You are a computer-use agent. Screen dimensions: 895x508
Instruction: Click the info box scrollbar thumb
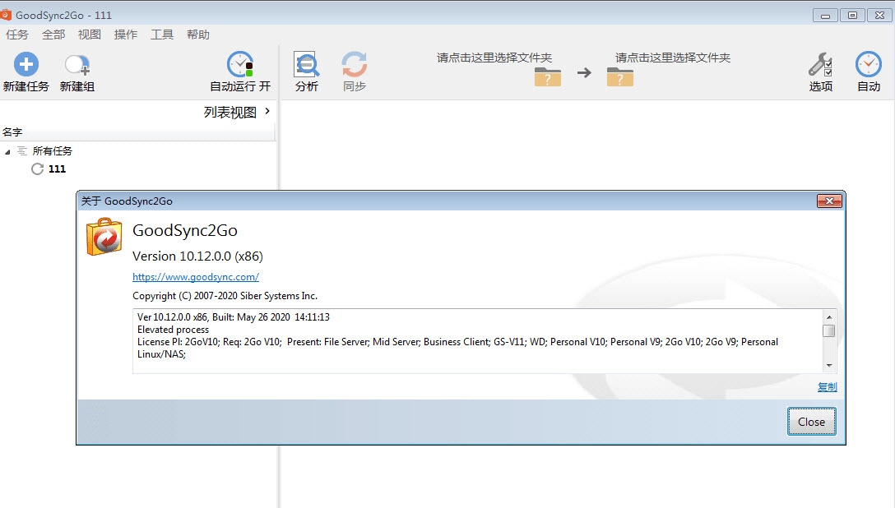pyautogui.click(x=829, y=330)
